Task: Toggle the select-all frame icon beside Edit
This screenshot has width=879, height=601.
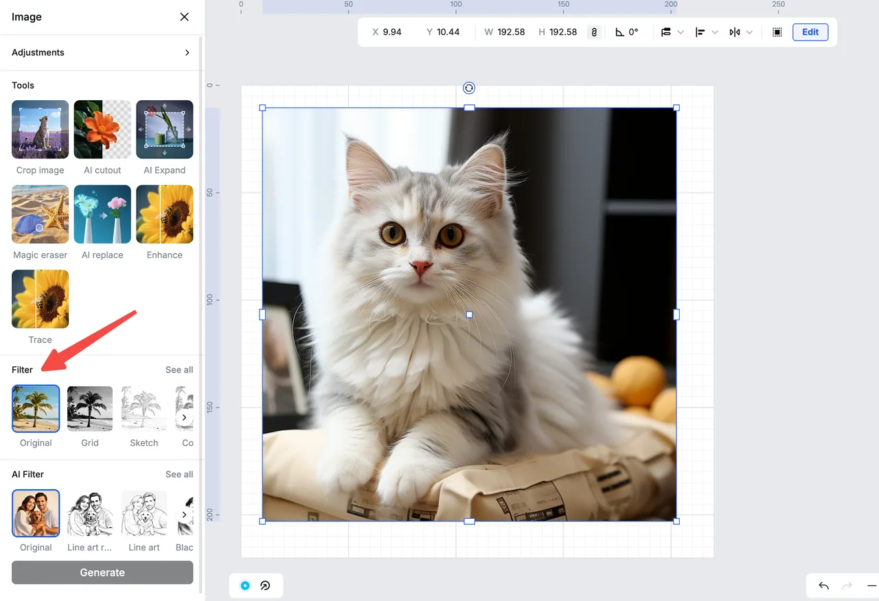Action: 777,32
